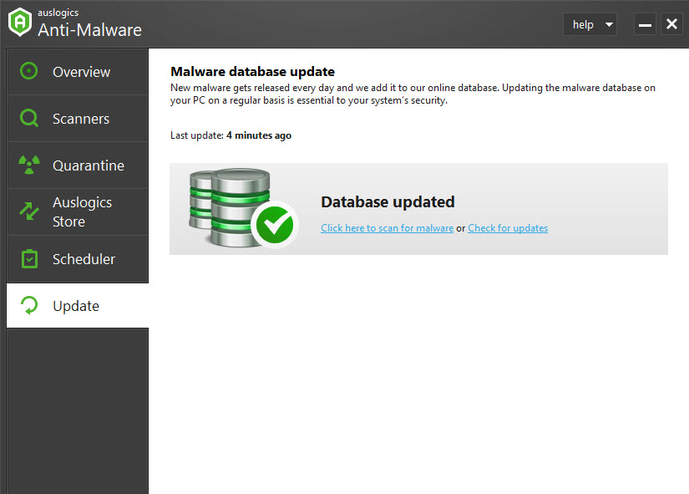This screenshot has width=689, height=494.
Task: Click the database updated checkmark image
Action: (x=243, y=207)
